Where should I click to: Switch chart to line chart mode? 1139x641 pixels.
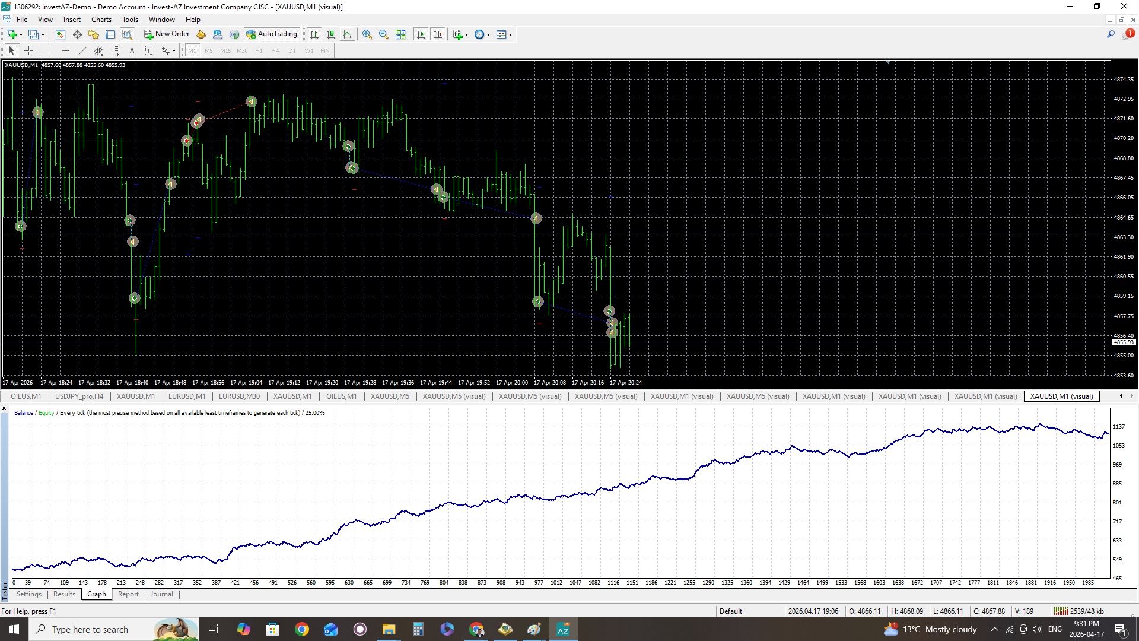coord(347,34)
